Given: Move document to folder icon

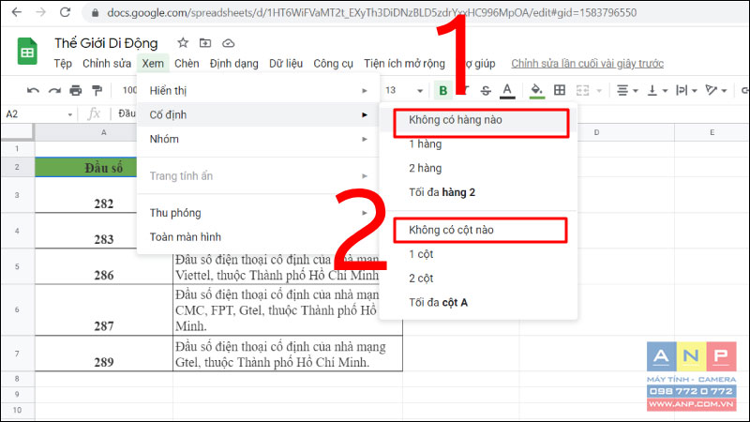Looking at the screenshot, I should point(205,43).
